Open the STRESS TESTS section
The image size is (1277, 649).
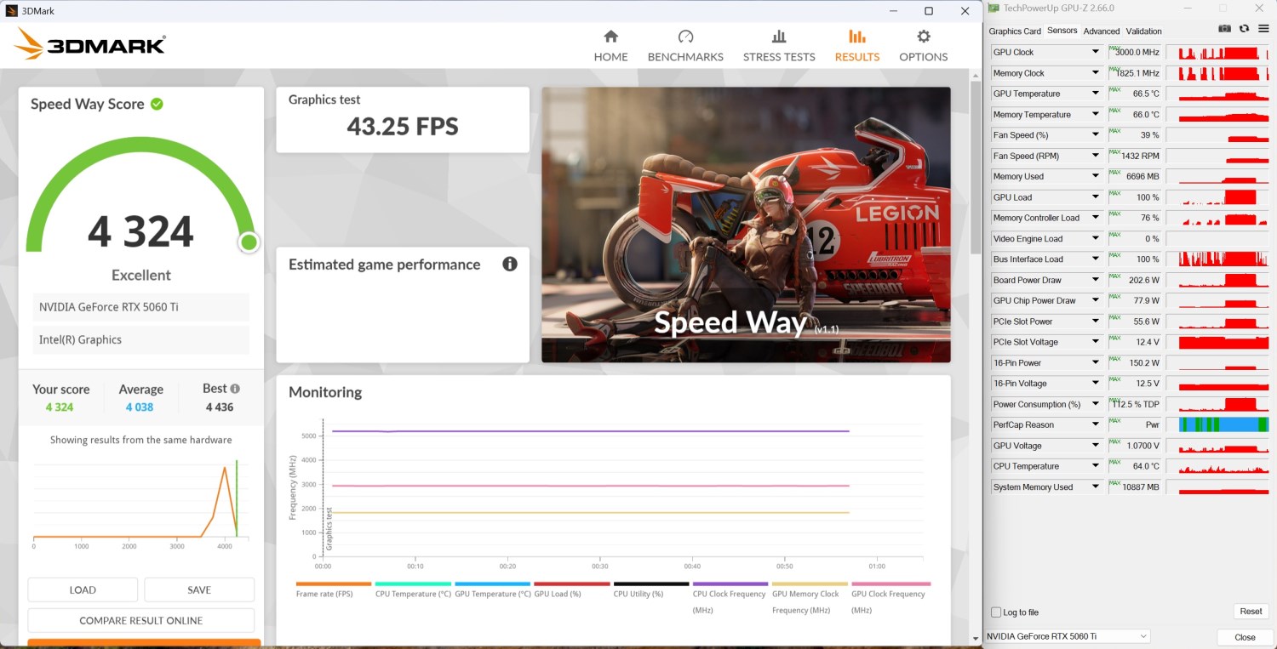779,46
